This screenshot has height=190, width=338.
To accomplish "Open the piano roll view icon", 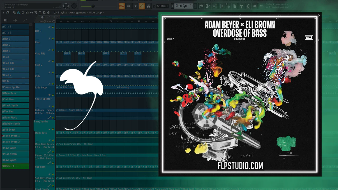I will click(208, 6).
